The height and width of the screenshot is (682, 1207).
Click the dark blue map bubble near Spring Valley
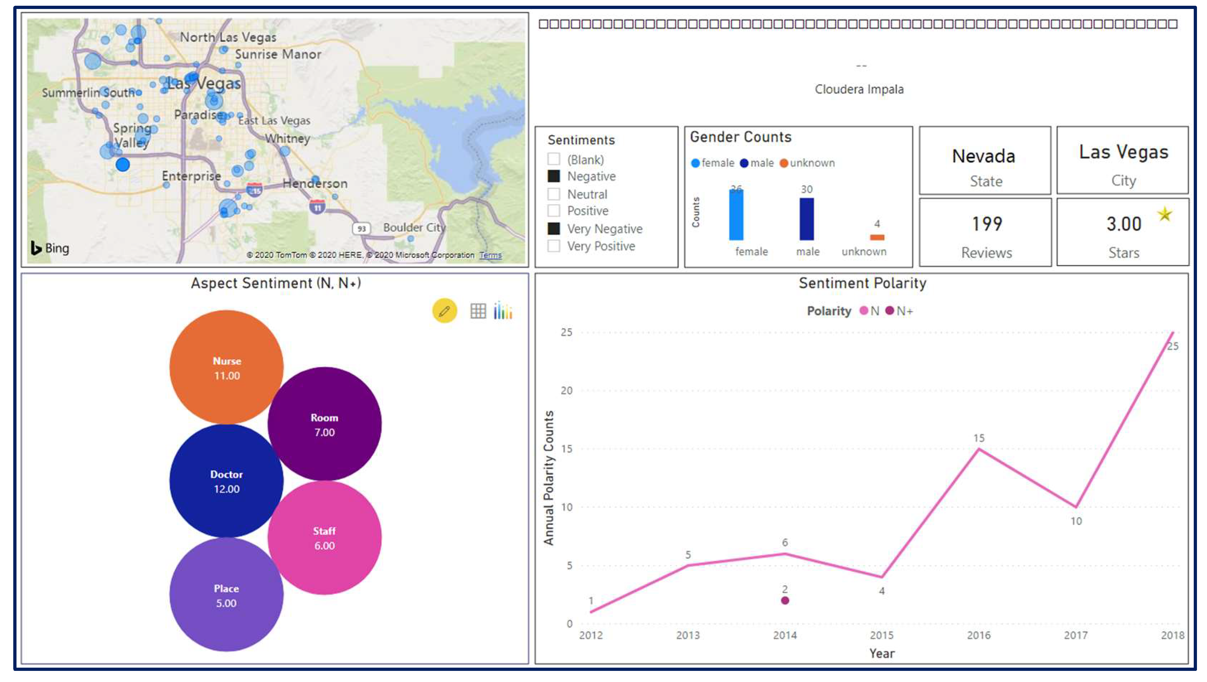[123, 165]
